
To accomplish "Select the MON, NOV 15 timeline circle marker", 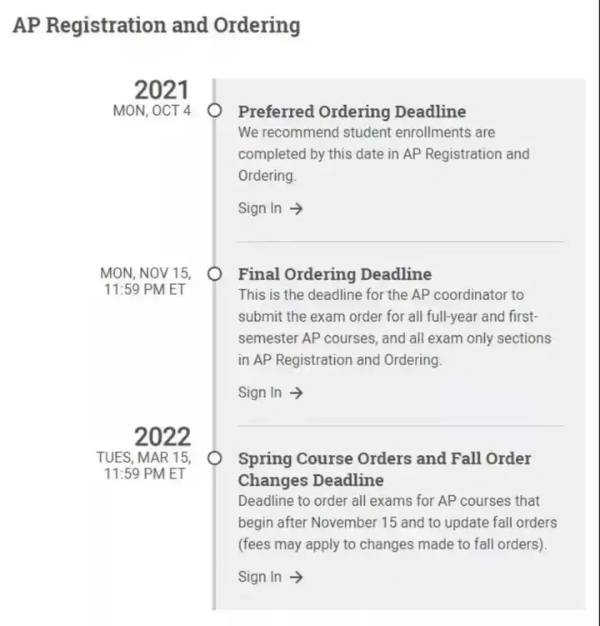I will coord(215,274).
